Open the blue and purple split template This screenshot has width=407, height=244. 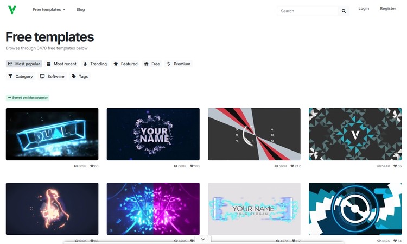[x=153, y=209]
